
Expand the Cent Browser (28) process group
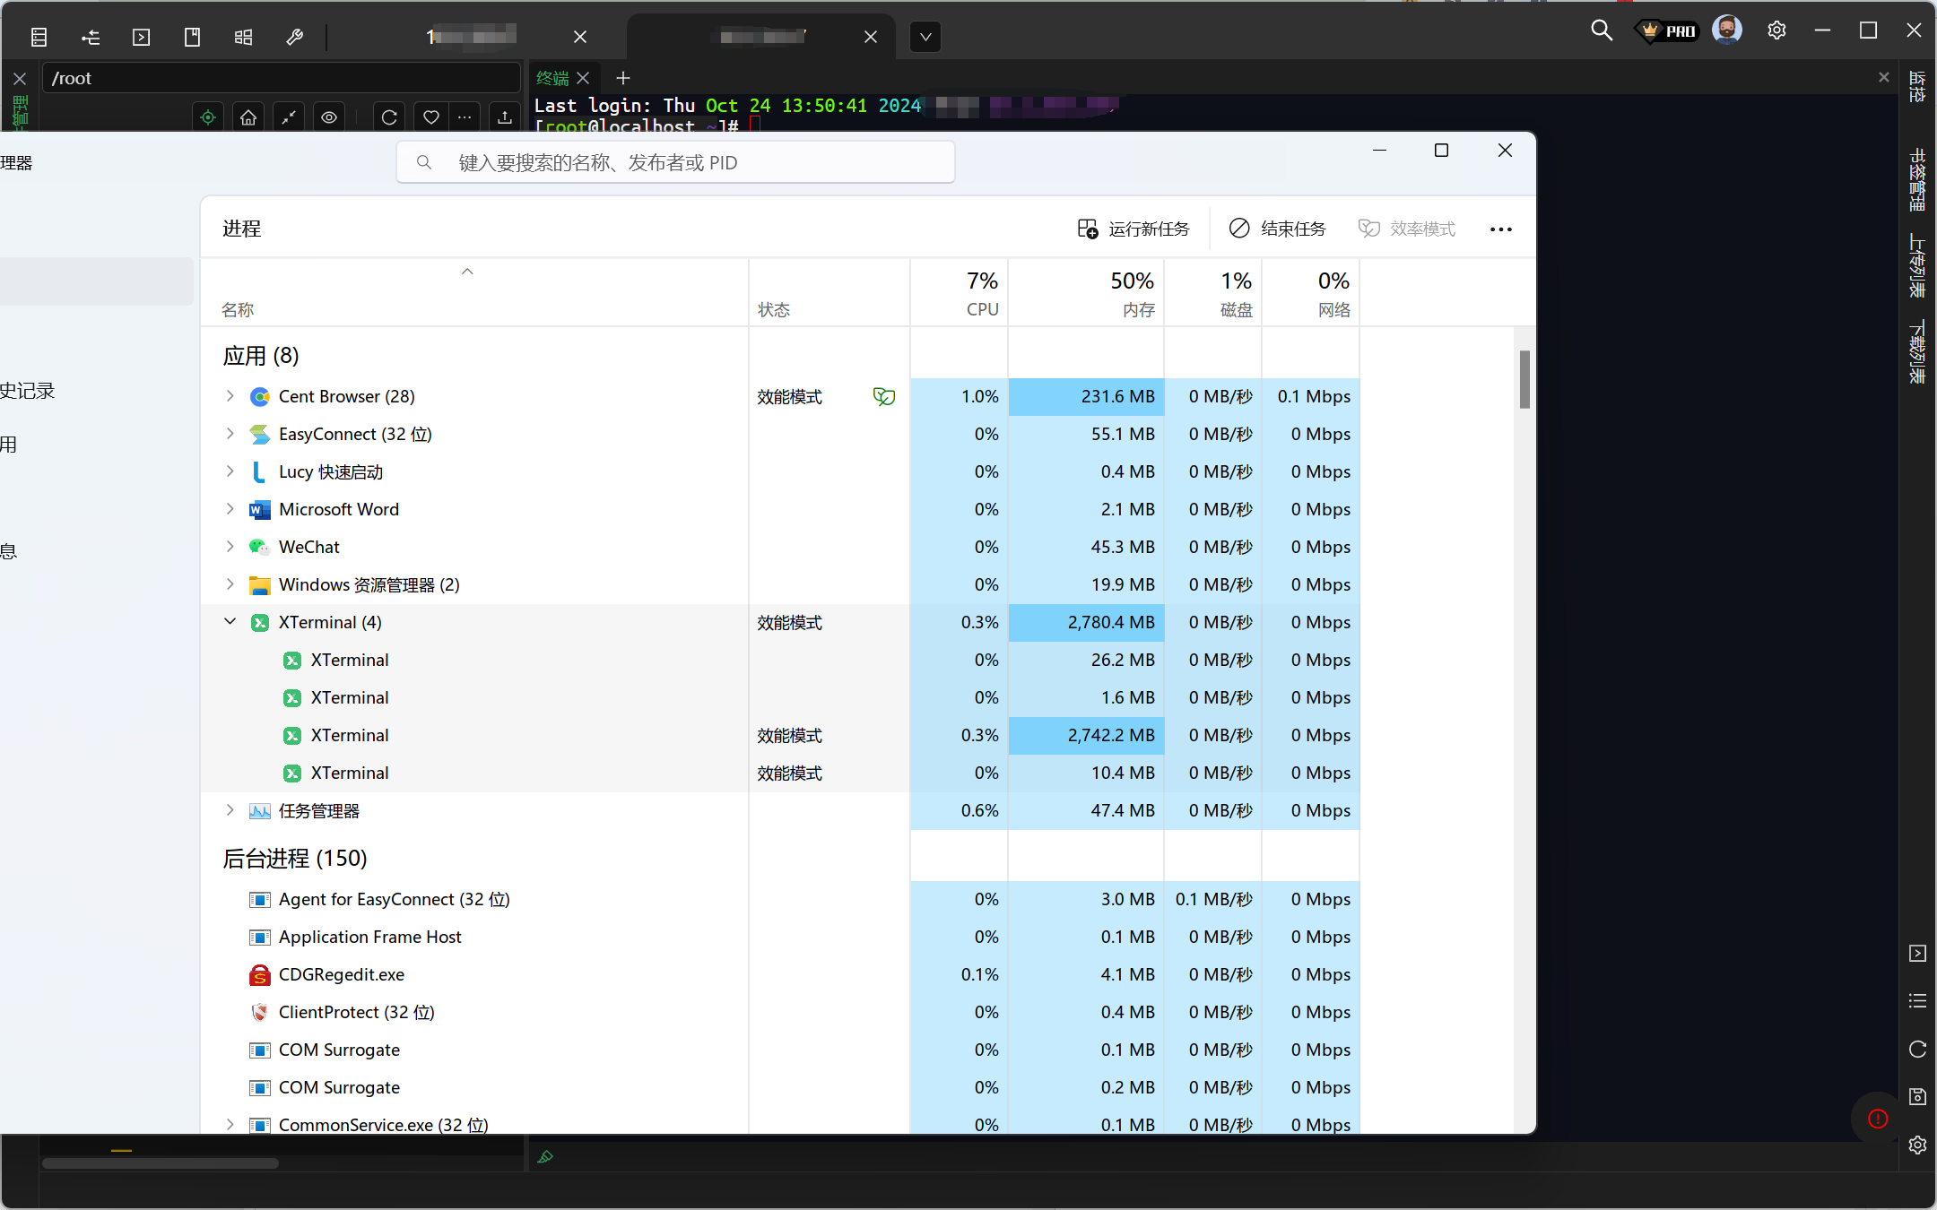click(230, 396)
